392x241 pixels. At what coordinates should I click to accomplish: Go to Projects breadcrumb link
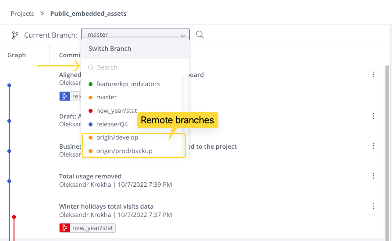click(x=22, y=14)
